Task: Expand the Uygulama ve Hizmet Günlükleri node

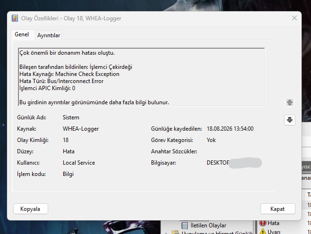Action: [x=166, y=233]
